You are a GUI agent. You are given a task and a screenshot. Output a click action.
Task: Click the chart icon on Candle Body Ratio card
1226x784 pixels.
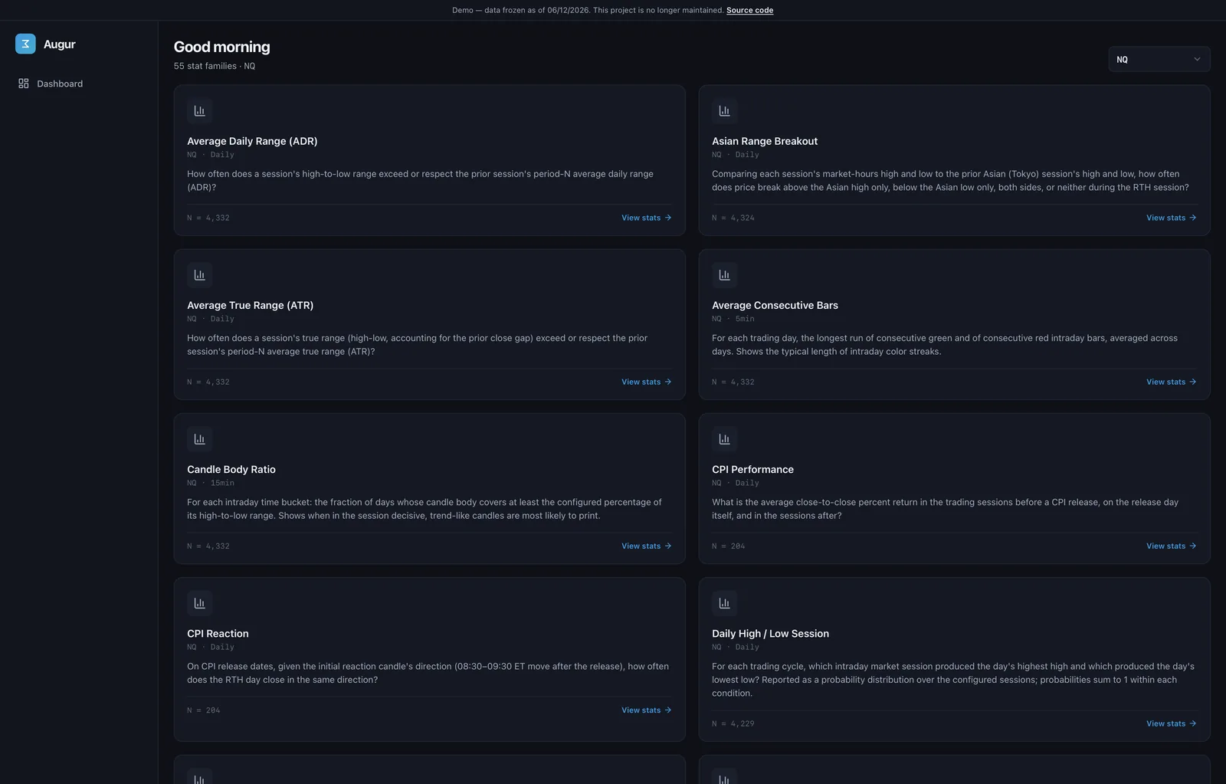(x=200, y=439)
